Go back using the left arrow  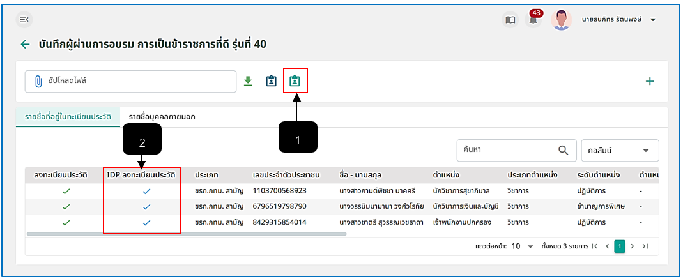tap(26, 45)
